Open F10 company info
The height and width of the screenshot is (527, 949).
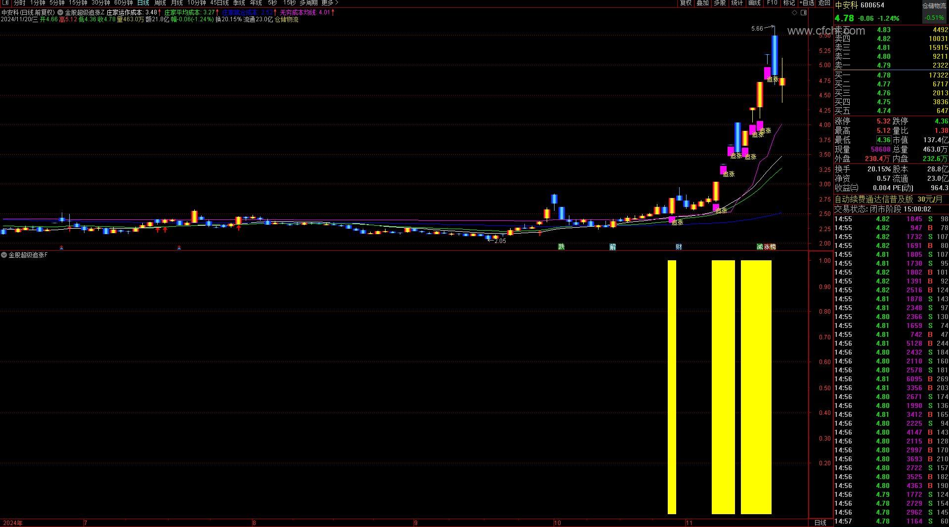click(772, 3)
